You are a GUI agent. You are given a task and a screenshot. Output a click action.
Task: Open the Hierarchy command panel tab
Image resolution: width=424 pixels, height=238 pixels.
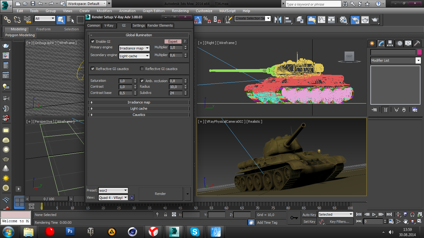(x=390, y=43)
